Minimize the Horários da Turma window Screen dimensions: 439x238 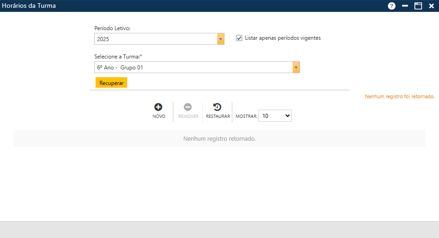coord(405,6)
